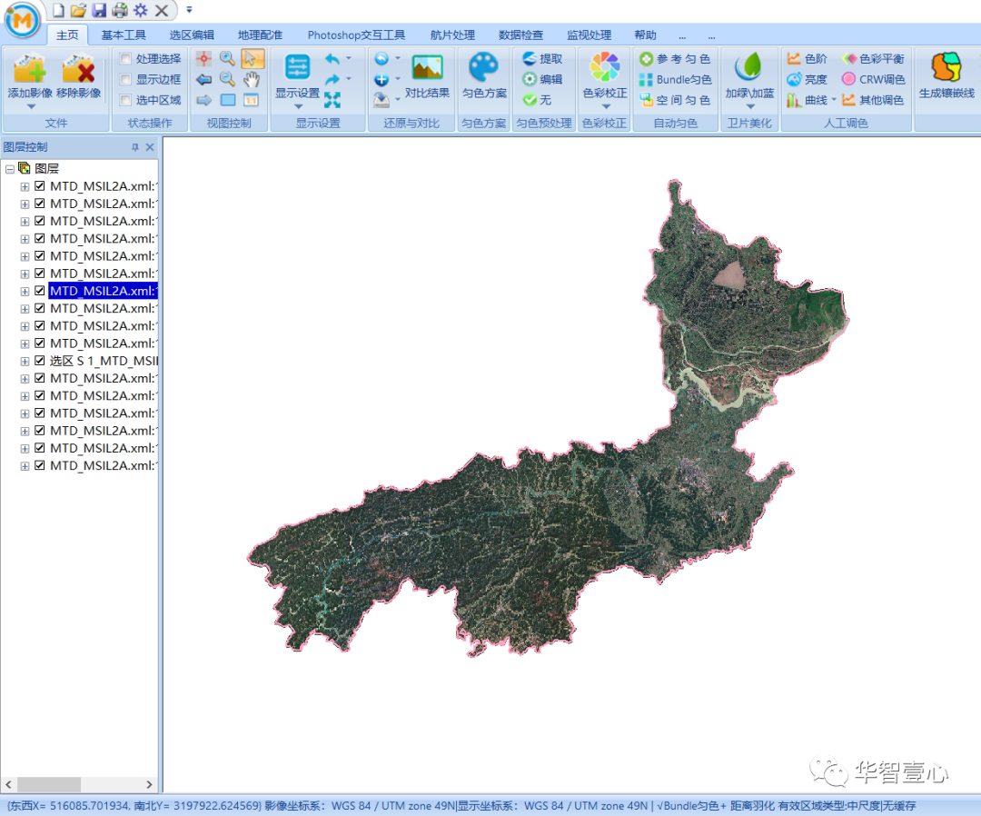Uncheck the first MTD_MSIL2A.xml layer under 图层

(39, 186)
